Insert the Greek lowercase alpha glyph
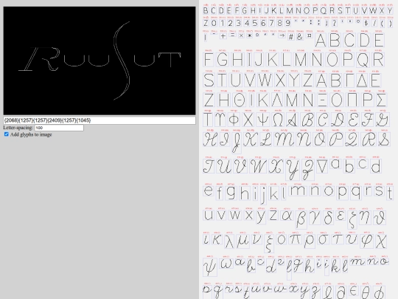 point(287,215)
